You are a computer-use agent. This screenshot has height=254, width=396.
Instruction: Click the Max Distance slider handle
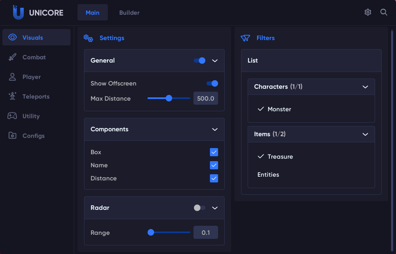pyautogui.click(x=168, y=98)
